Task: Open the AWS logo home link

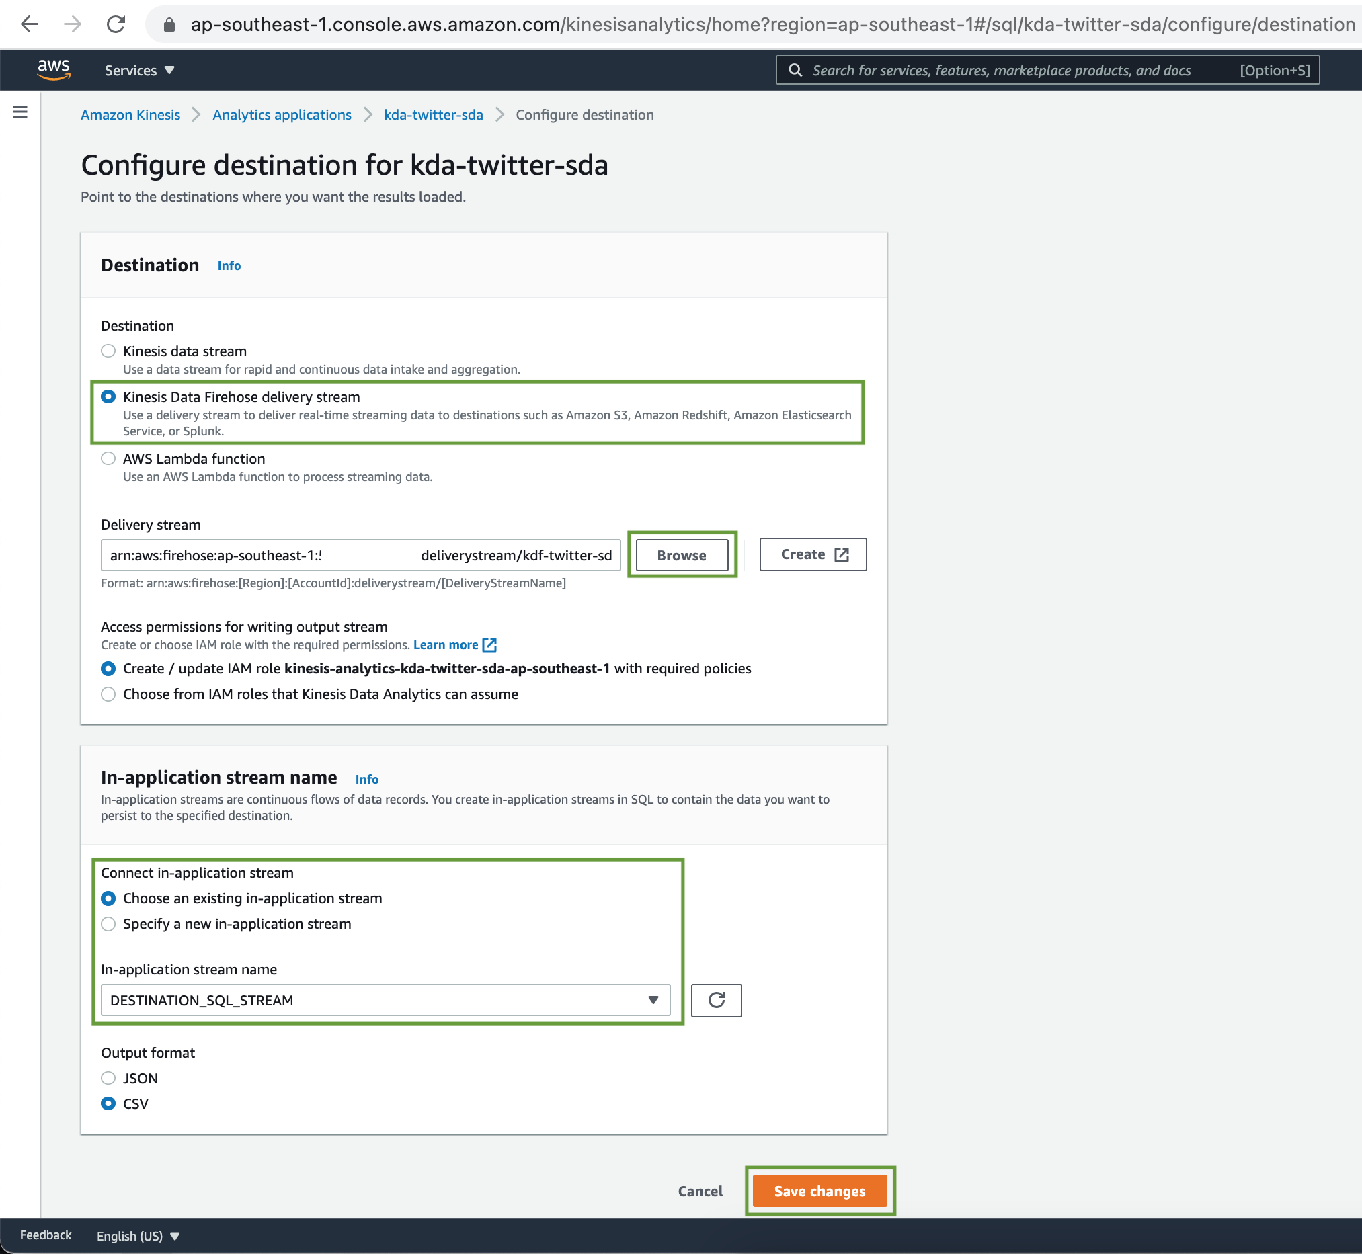Action: 54,69
